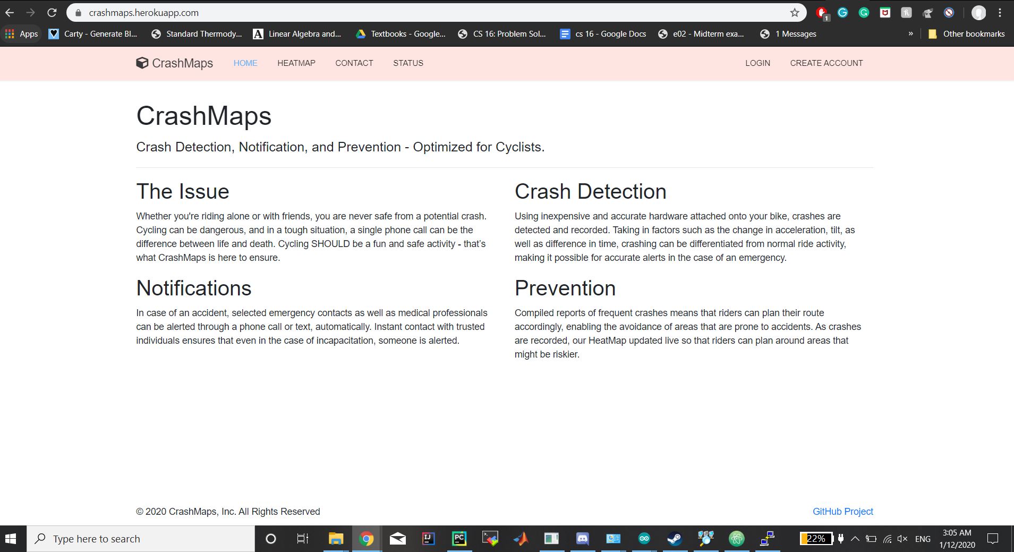Open the Honey extension icon

point(907,13)
